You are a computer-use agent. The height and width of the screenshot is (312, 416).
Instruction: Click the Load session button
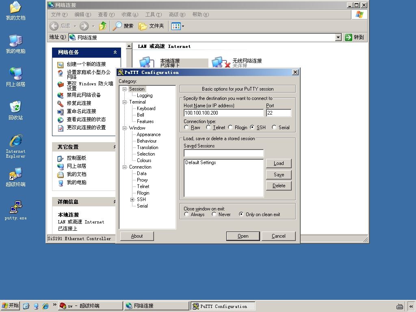tap(279, 163)
